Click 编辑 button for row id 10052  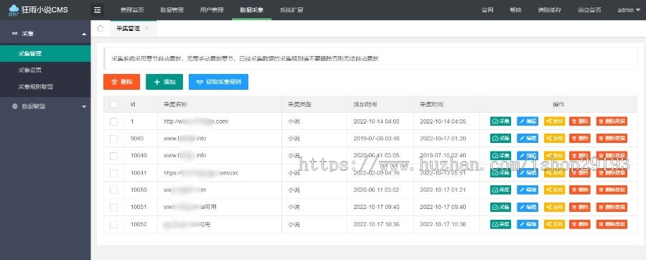[x=528, y=225]
